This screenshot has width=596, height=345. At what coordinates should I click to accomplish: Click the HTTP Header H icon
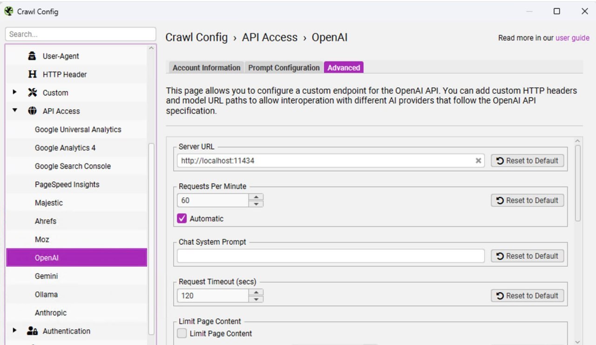coord(32,74)
